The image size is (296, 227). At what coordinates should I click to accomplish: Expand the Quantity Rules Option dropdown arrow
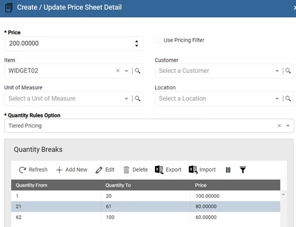pos(288,126)
